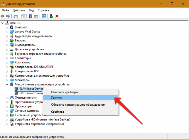Click the Forward arrow toolbar icon
The height and width of the screenshot is (140, 189).
[x=8, y=16]
